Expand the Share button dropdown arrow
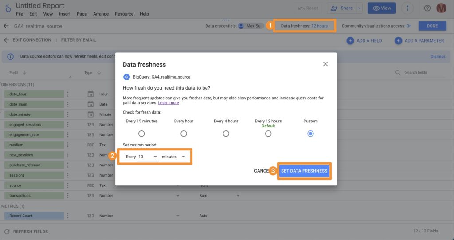 (x=359, y=8)
